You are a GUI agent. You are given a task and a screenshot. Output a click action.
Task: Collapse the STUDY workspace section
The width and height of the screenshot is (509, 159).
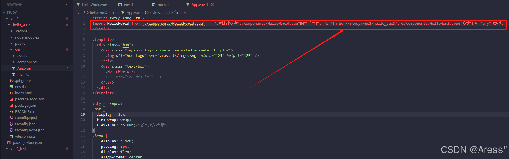4,12
